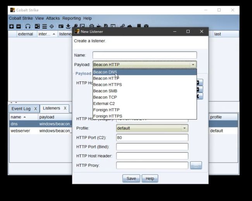
Task: Open Credentials card icon in toolbar
Action: point(61,26)
